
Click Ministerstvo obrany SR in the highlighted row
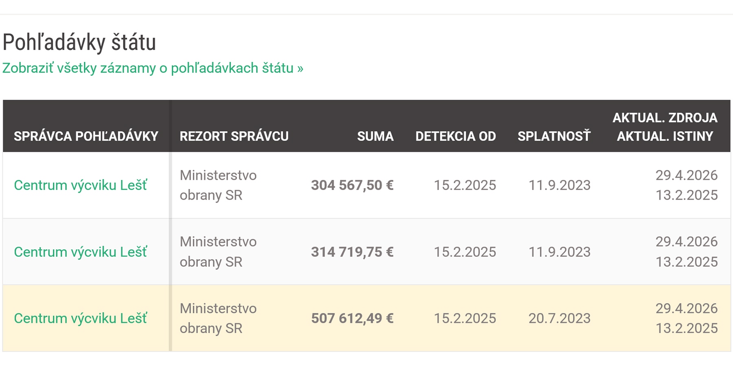218,319
